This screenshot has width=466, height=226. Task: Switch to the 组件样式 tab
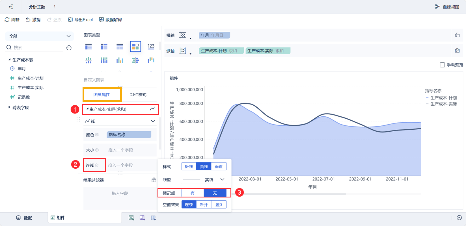pyautogui.click(x=138, y=95)
